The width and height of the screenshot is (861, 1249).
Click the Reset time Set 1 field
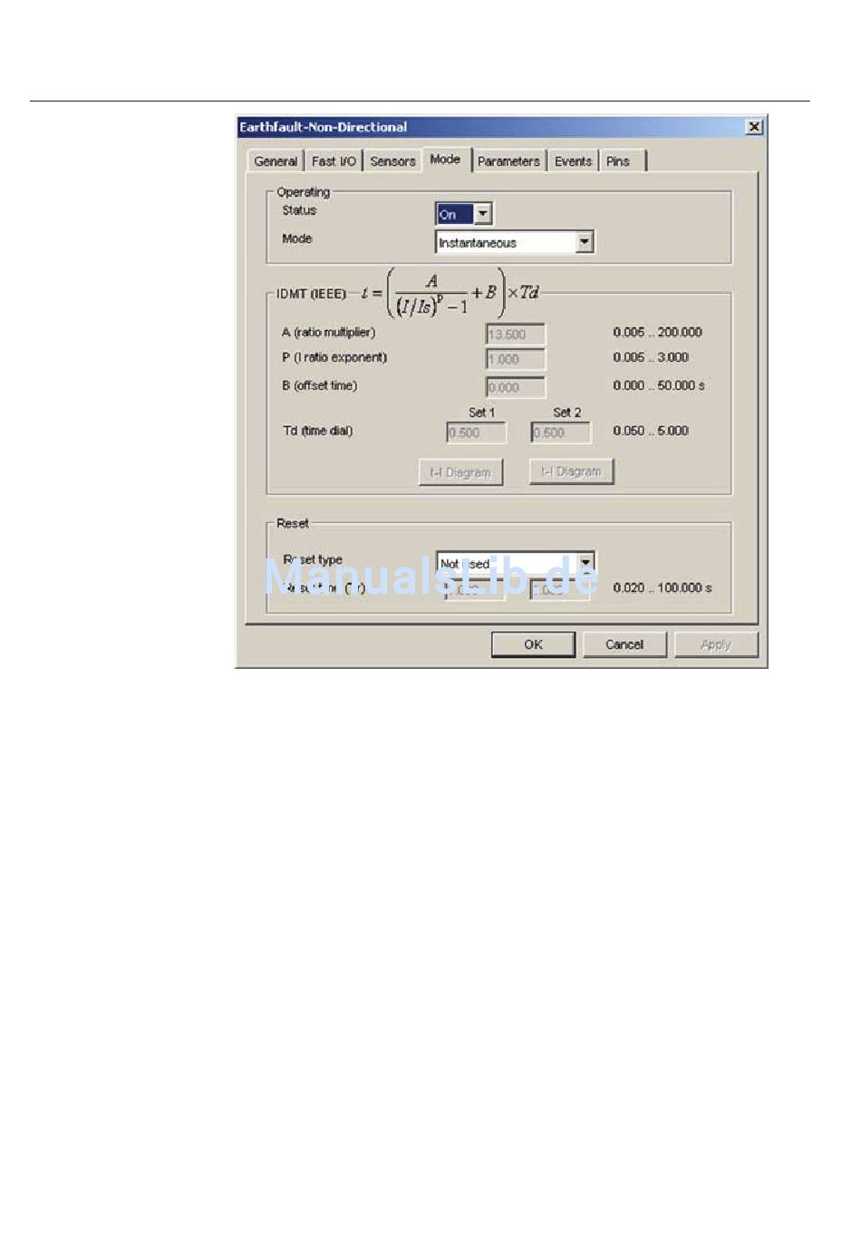point(476,589)
